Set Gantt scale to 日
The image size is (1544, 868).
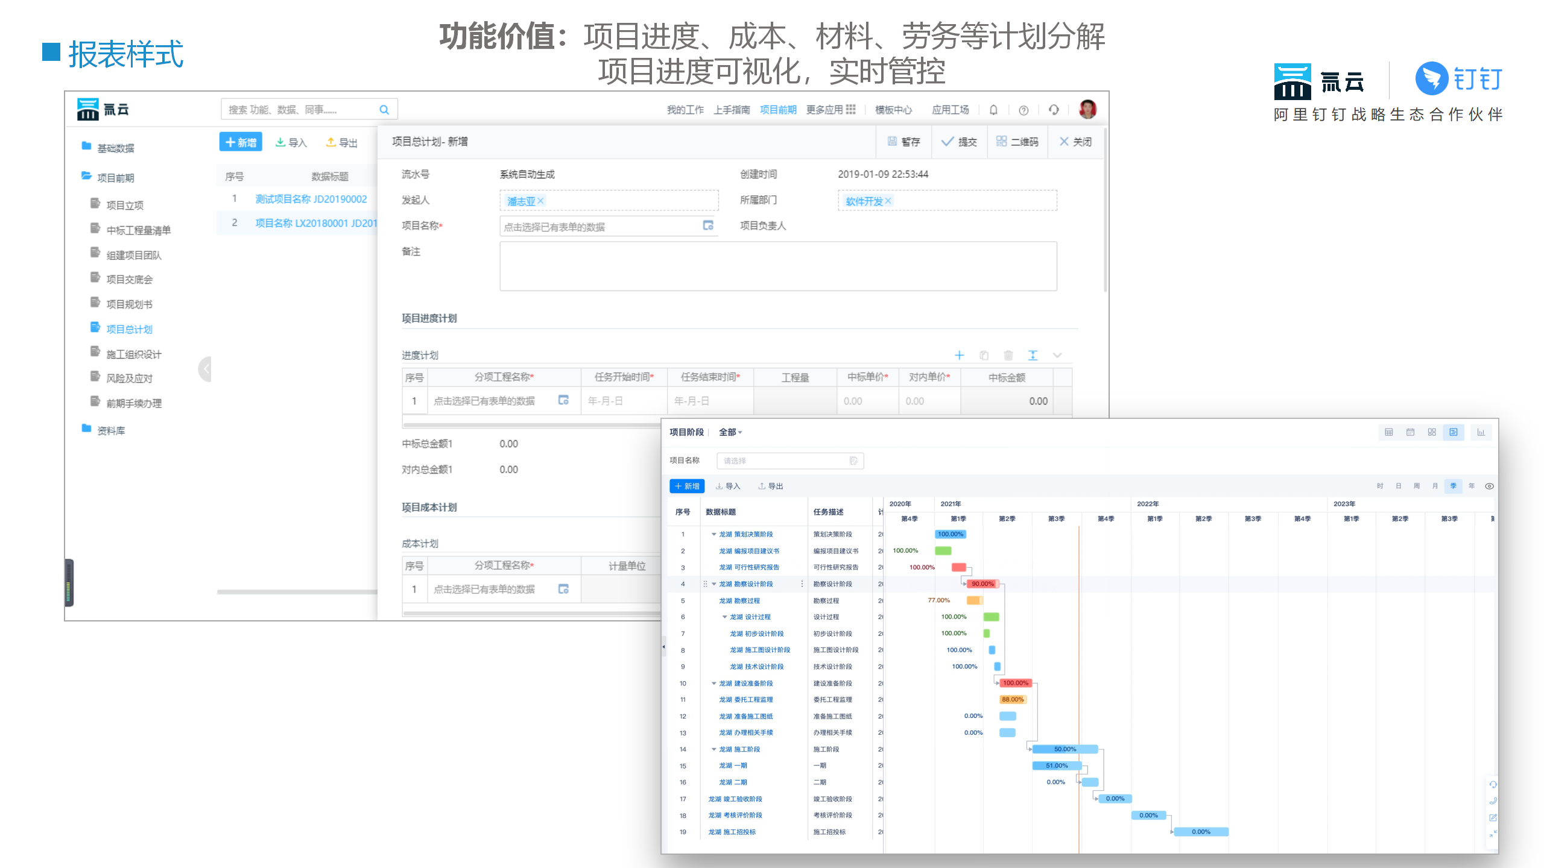(1399, 486)
